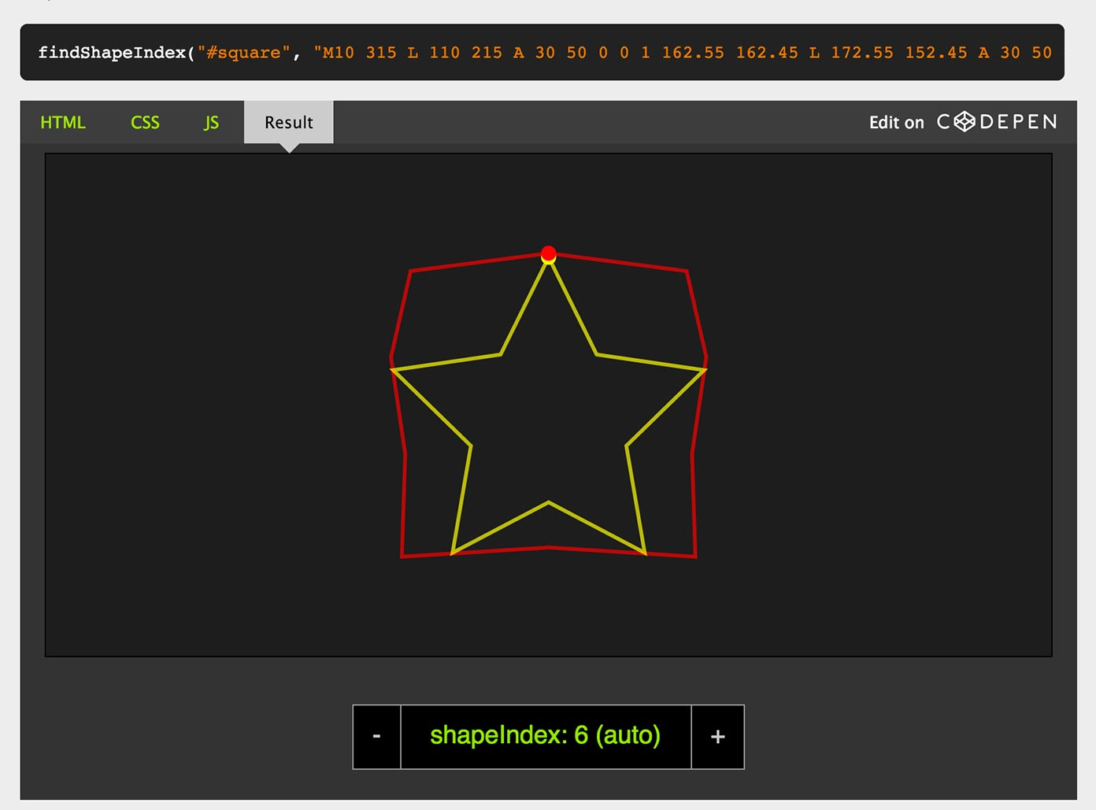The image size is (1096, 810).
Task: Click the CSS tab to view styles
Action: (x=145, y=122)
